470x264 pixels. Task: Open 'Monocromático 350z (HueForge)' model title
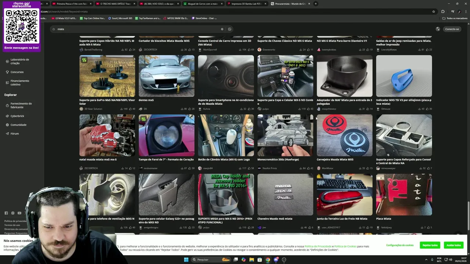click(x=278, y=159)
